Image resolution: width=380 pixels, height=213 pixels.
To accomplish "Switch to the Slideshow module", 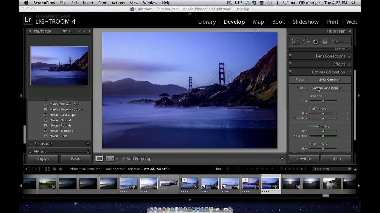I will tap(305, 22).
